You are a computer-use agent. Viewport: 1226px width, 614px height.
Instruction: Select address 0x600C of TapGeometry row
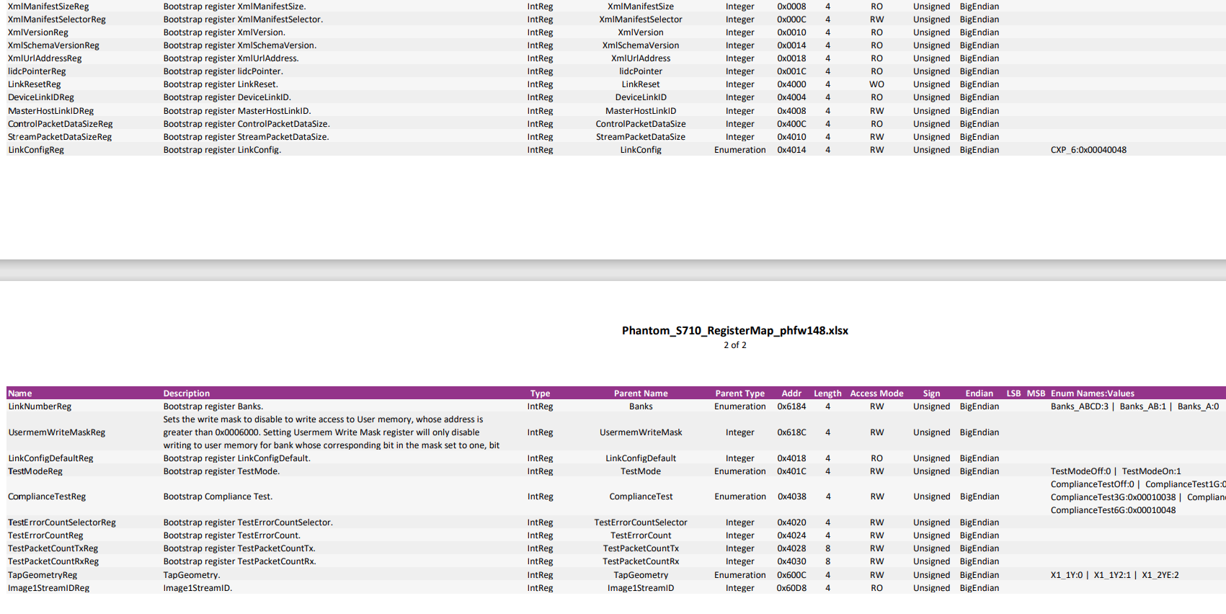791,575
